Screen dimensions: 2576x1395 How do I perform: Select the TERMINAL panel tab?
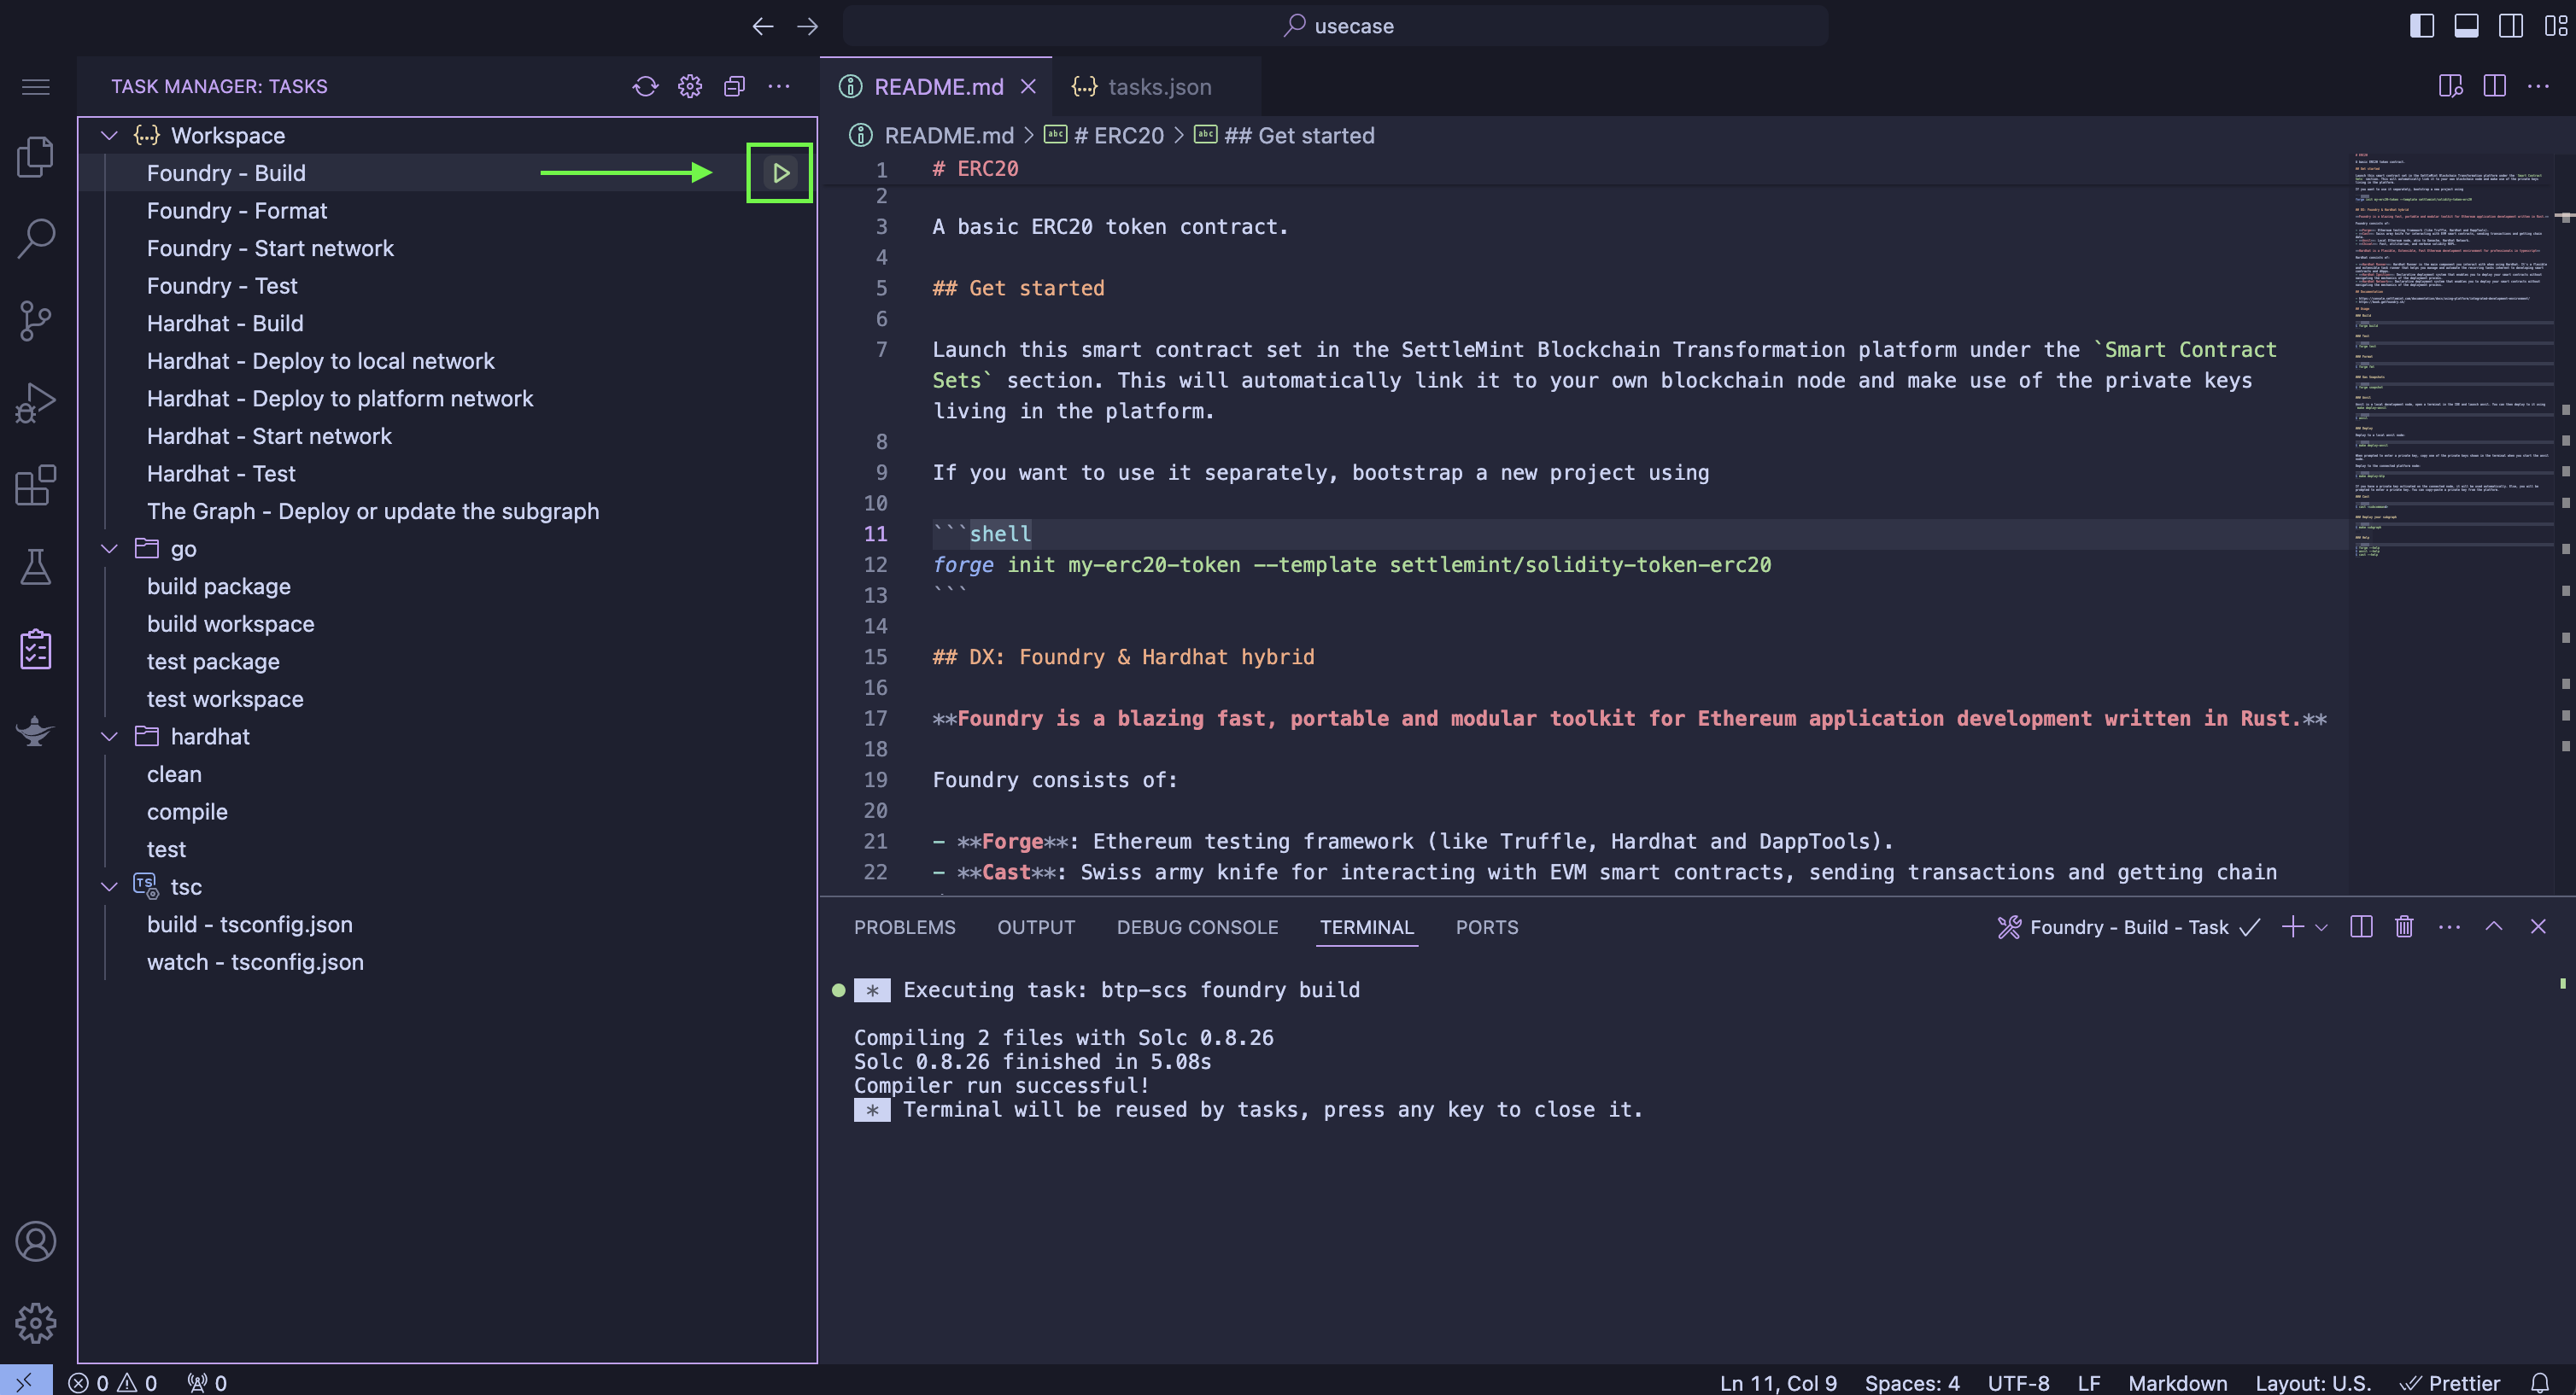tap(1366, 927)
